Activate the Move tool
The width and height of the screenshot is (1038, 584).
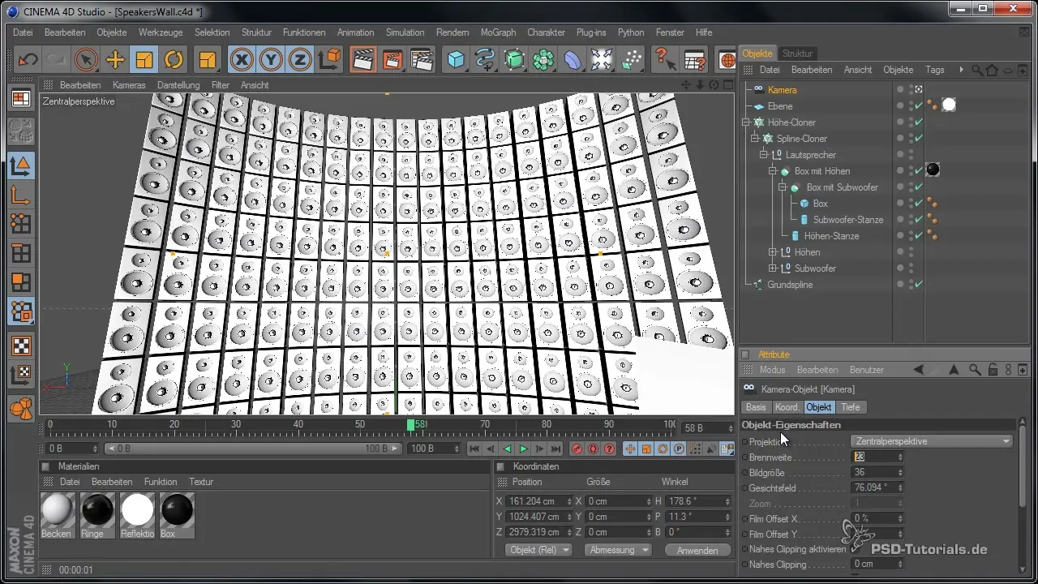[115, 60]
